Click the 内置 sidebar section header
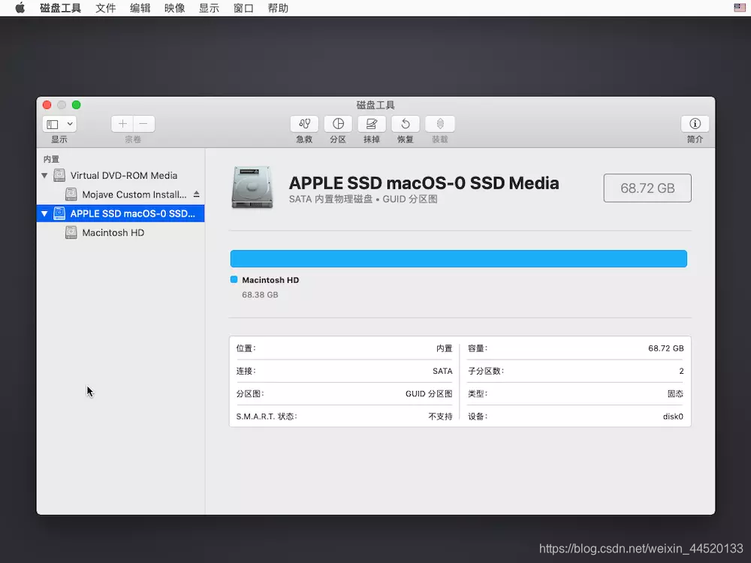Image resolution: width=751 pixels, height=563 pixels. 51,159
